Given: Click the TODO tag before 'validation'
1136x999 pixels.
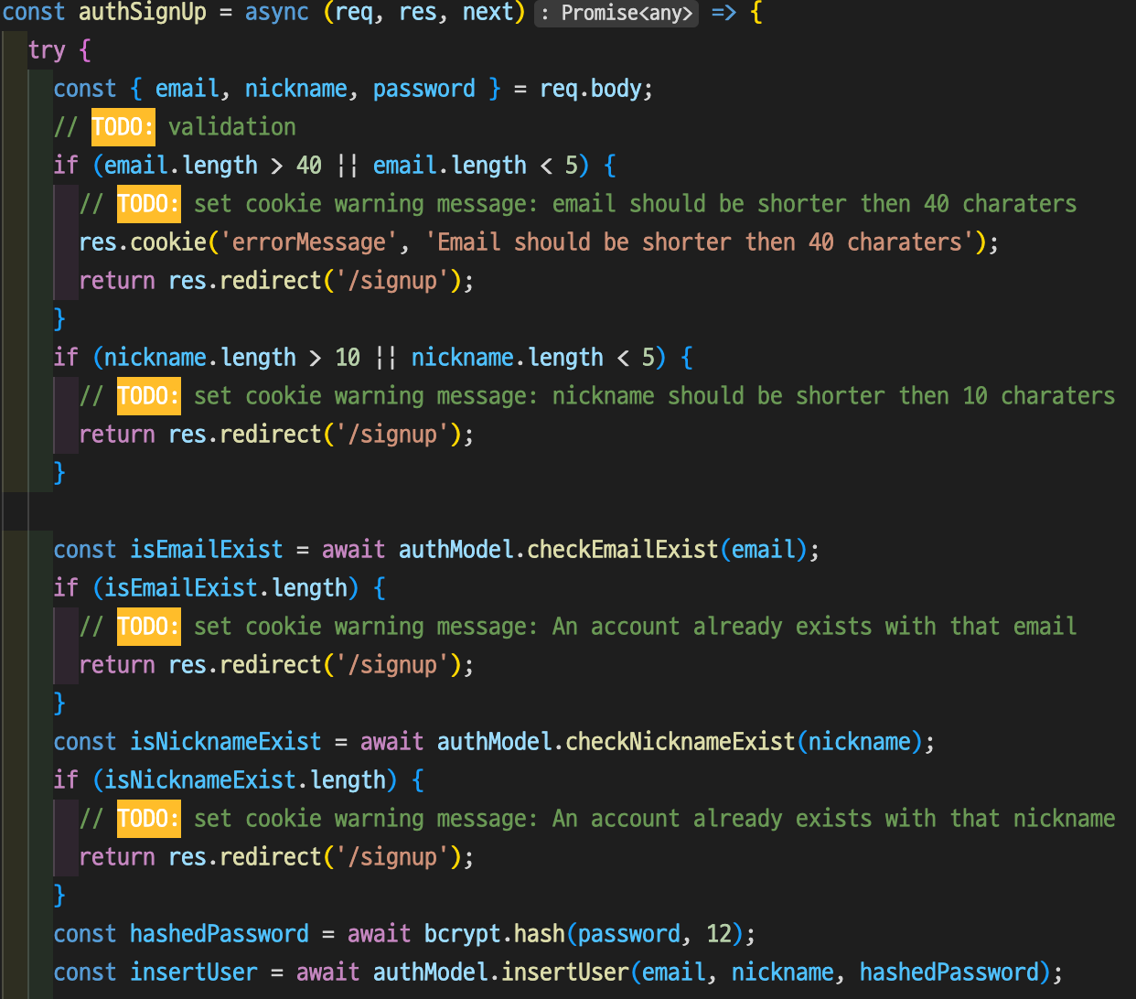Looking at the screenshot, I should (123, 127).
